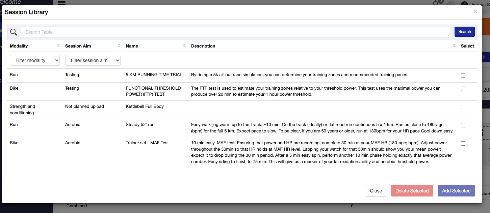Click the FTP test description text
Viewport: 490px width, 213px height.
[x=316, y=91]
